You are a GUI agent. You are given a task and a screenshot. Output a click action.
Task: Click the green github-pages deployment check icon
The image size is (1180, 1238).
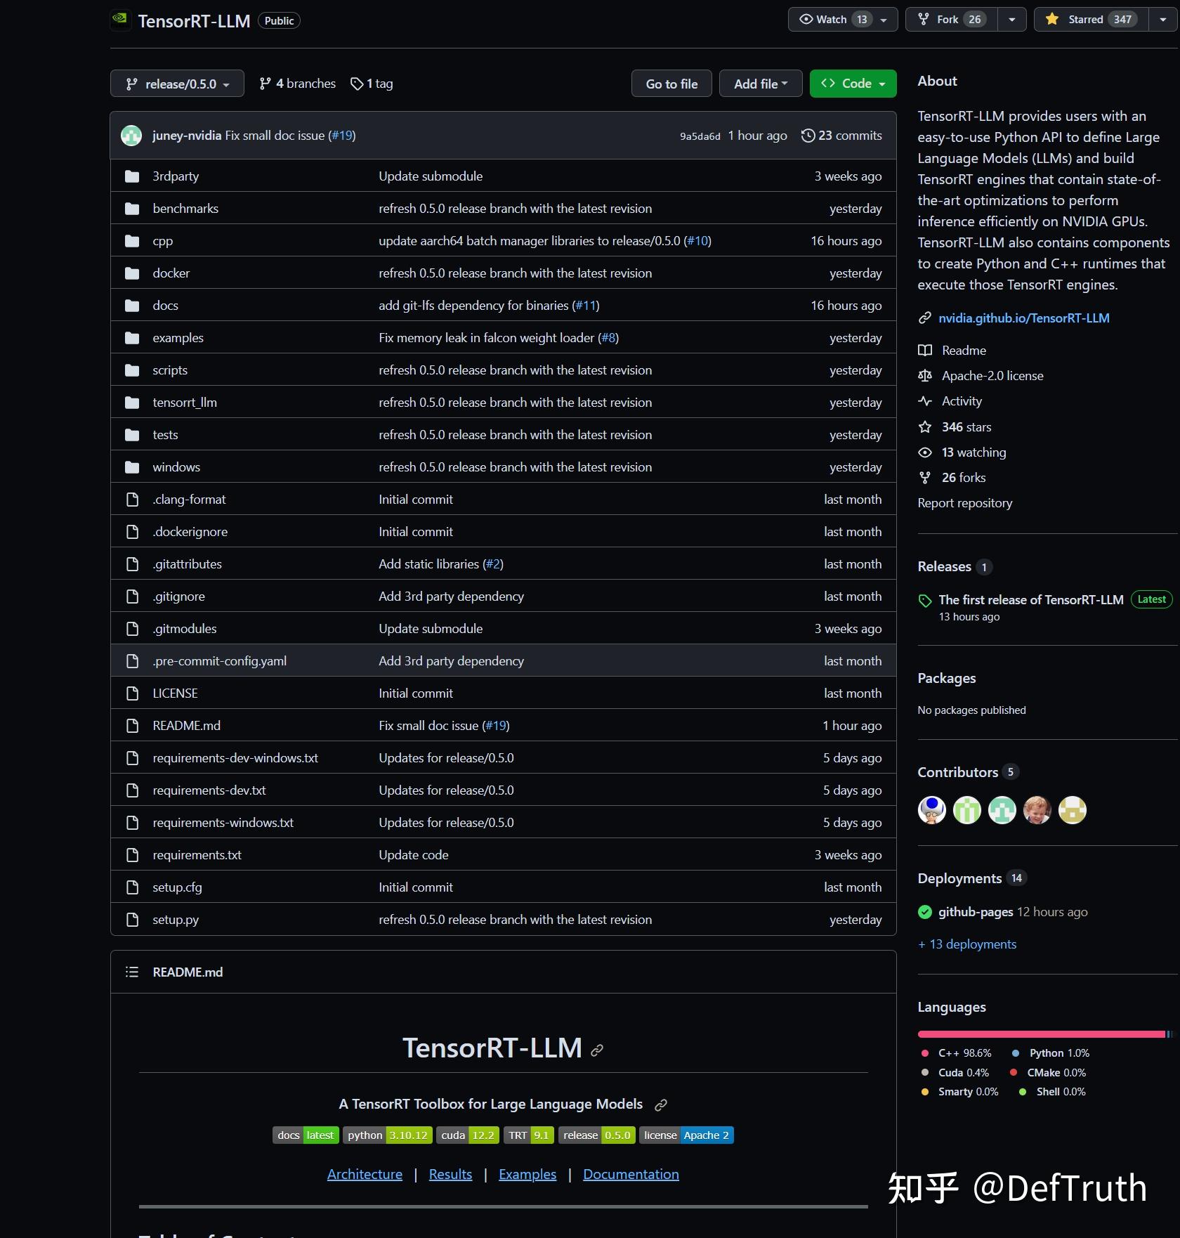click(x=925, y=912)
